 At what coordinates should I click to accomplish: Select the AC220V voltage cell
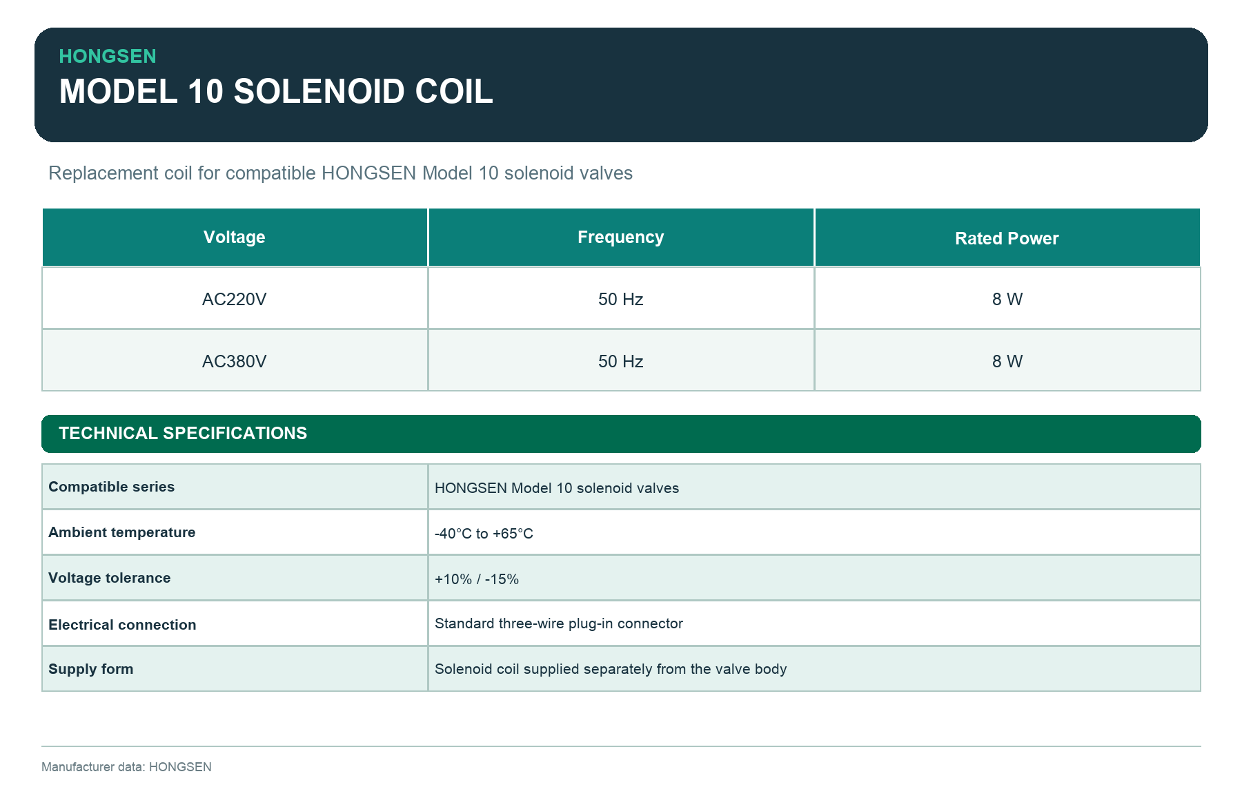coord(235,298)
